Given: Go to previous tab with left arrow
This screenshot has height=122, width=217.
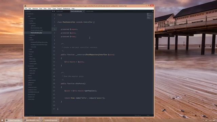Looking at the screenshot, I should point(53,11).
